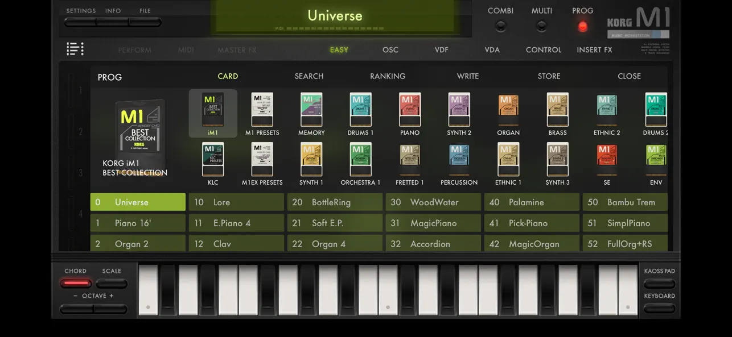The image size is (732, 337).
Task: Open the program browser list icon
Action: pos(75,49)
